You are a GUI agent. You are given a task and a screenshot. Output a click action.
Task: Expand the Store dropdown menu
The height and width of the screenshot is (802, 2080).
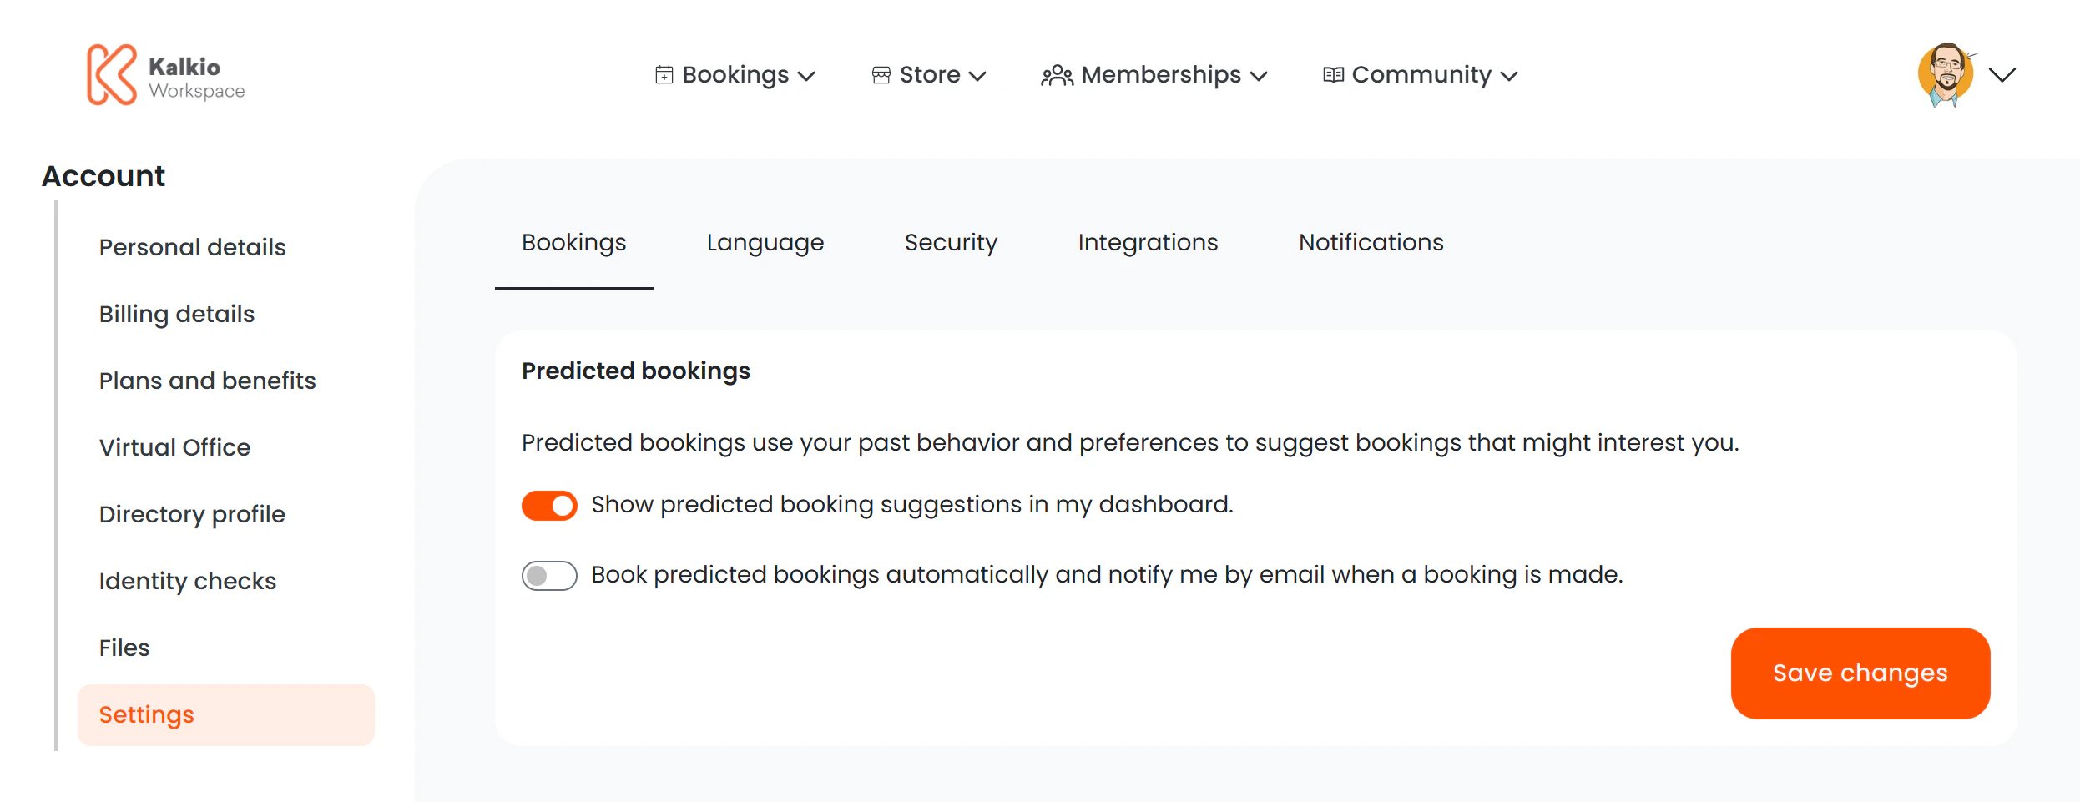point(978,76)
